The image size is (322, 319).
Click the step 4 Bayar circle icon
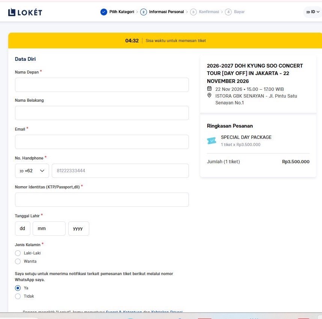coord(228,12)
